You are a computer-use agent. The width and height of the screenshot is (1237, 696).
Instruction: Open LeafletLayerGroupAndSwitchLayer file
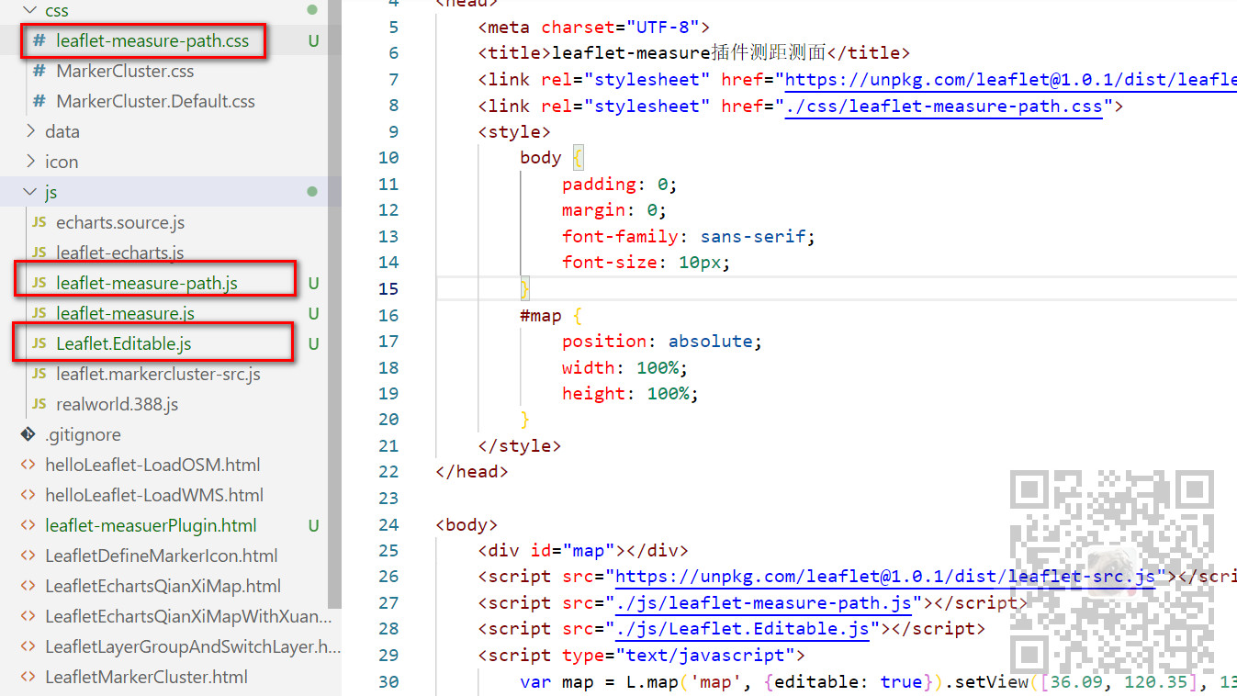[192, 646]
